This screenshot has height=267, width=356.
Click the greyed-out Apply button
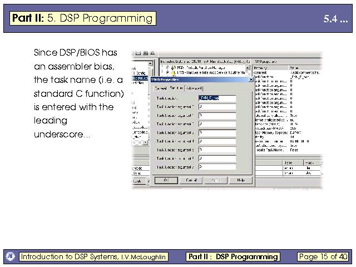pos(216,180)
